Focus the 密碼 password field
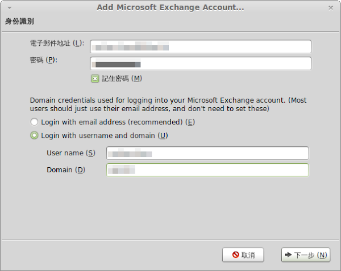 click(201, 63)
